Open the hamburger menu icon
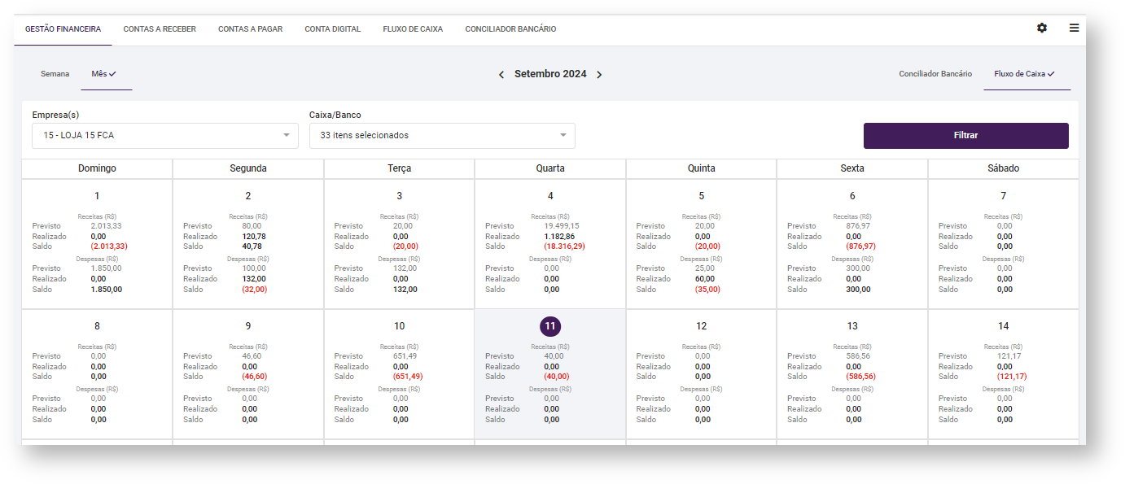 point(1074,28)
